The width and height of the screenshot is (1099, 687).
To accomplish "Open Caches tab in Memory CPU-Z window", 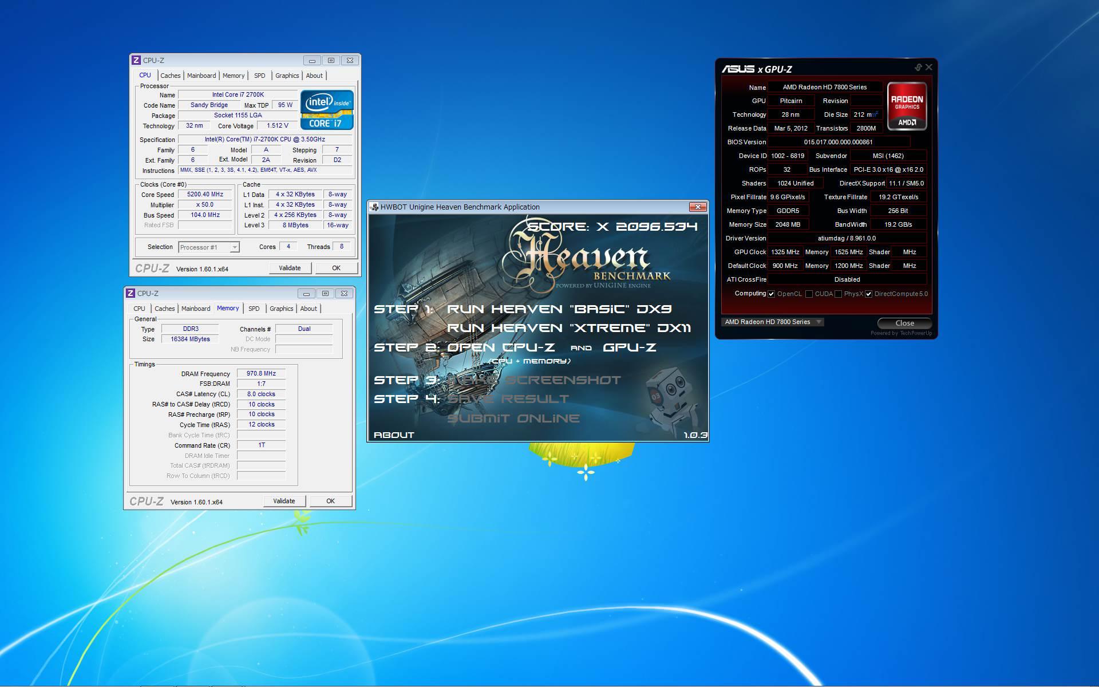I will pos(165,309).
